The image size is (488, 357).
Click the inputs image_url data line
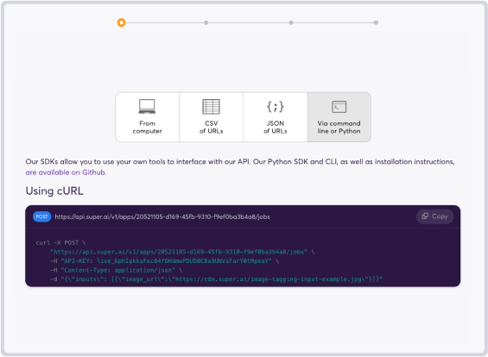[216, 279]
